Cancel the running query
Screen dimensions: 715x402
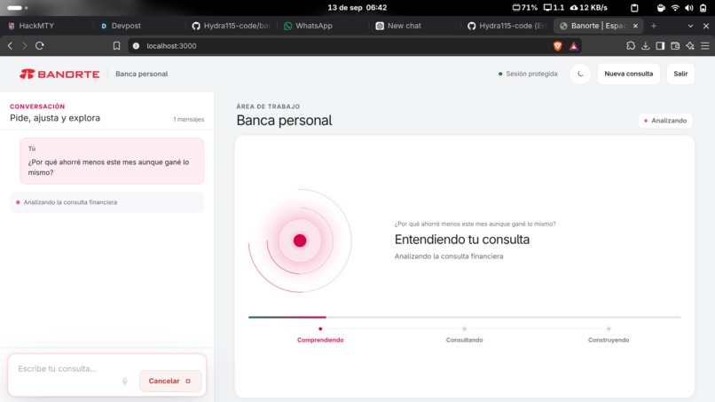click(170, 381)
